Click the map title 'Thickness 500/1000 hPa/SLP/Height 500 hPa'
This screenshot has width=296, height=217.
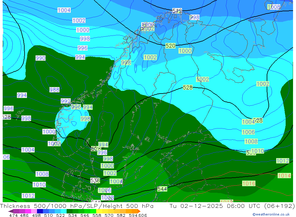coord(77,206)
